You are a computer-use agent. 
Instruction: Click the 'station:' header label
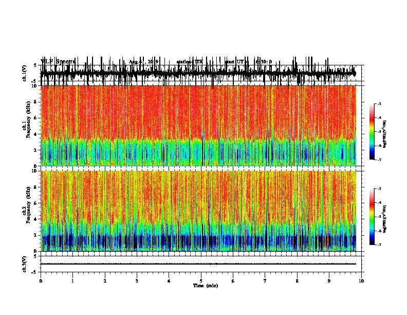click(185, 62)
